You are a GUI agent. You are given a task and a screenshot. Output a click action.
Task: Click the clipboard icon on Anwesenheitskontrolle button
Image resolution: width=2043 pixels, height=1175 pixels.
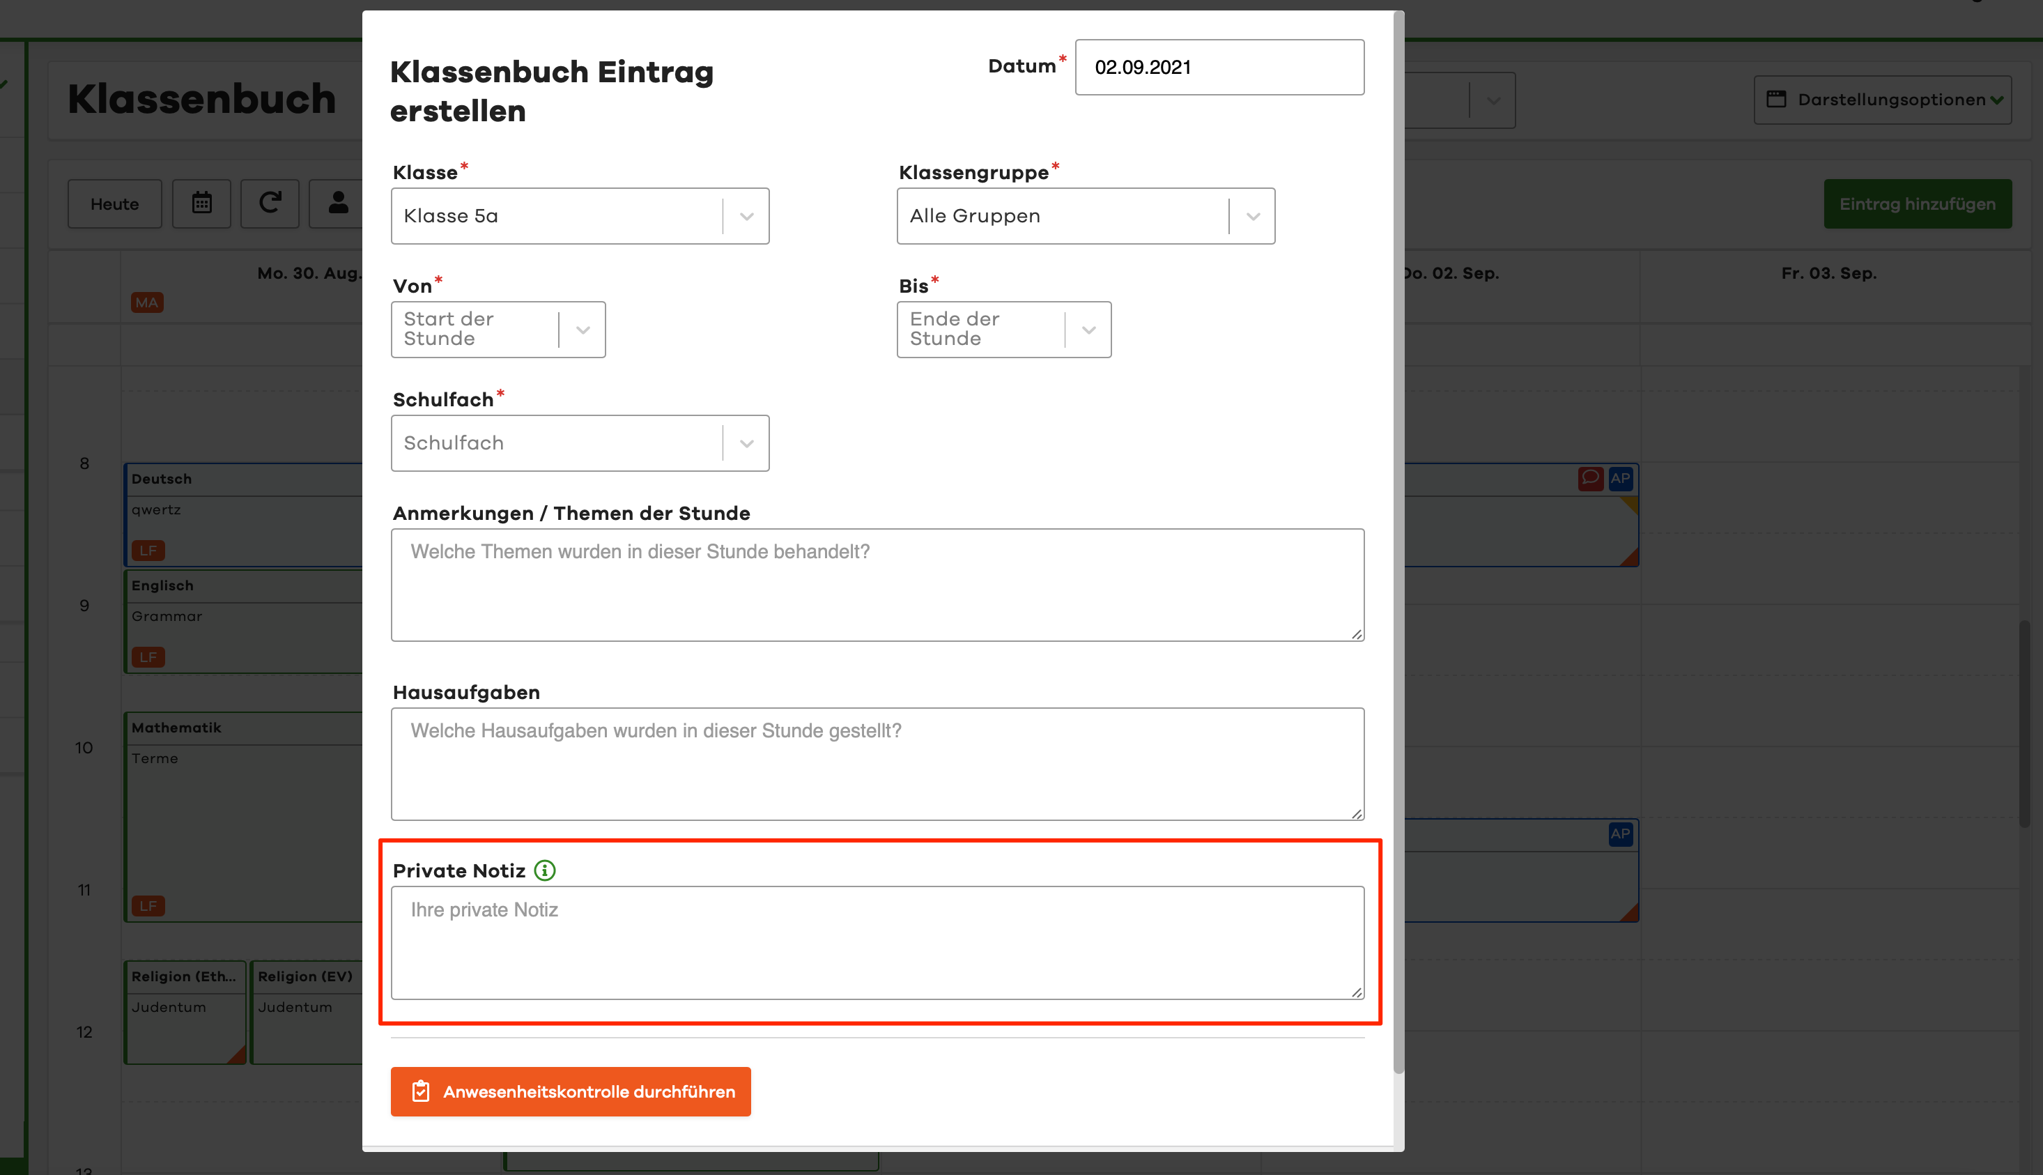pos(420,1091)
